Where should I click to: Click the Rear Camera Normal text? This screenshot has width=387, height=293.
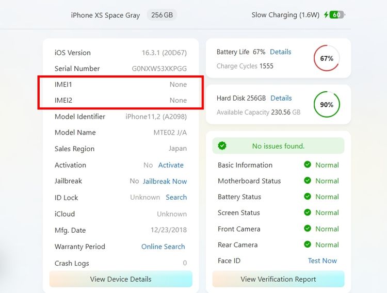327,245
